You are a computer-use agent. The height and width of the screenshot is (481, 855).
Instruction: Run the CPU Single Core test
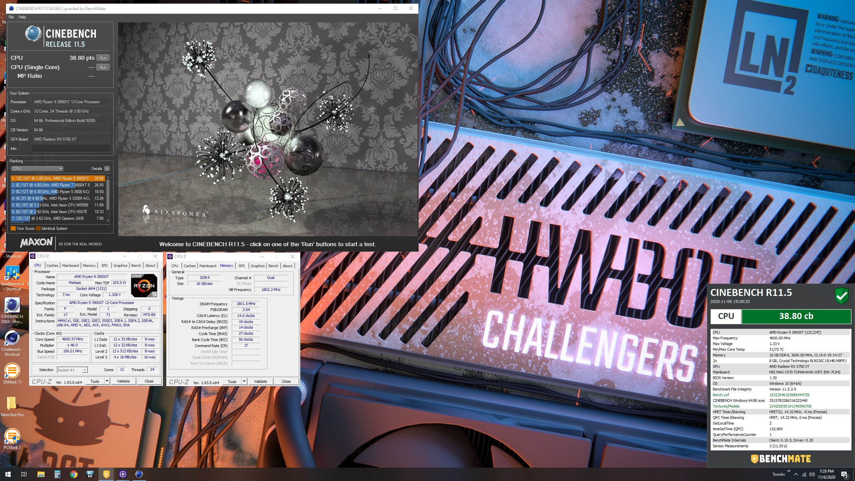click(103, 67)
